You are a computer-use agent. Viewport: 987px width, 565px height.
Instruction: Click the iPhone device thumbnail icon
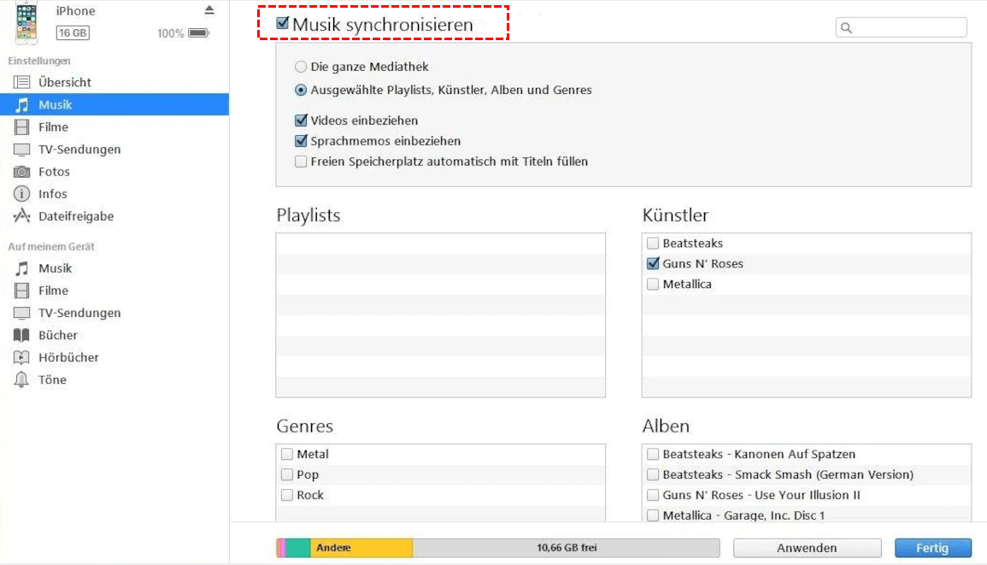[x=26, y=23]
